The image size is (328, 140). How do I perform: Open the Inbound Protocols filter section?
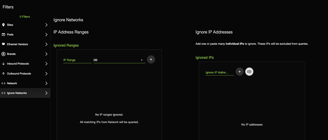(x=25, y=64)
